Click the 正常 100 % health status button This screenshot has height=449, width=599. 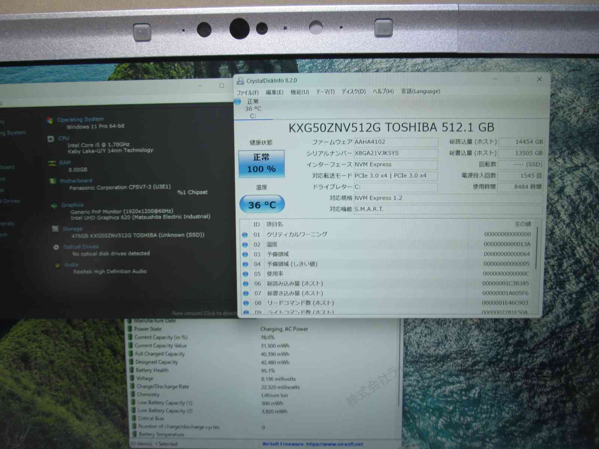261,164
